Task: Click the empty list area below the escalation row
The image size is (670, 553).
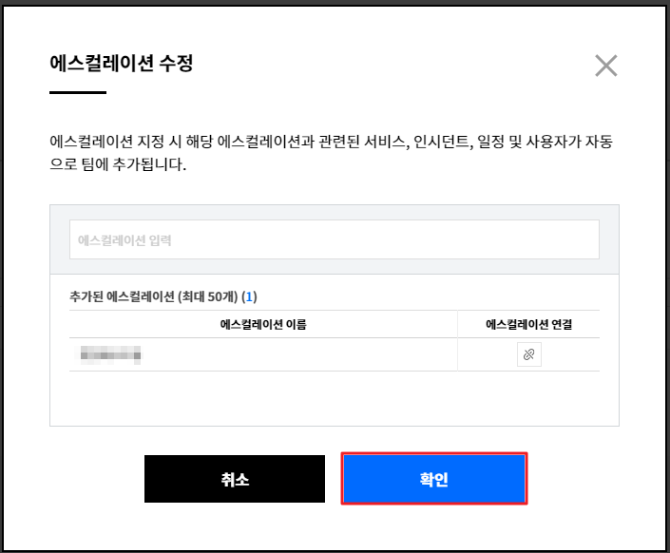Action: [334, 397]
